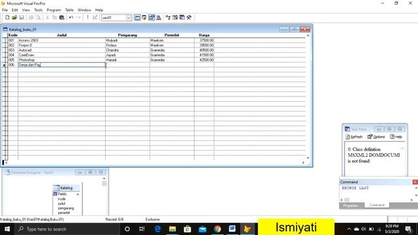This screenshot has width=418, height=235.
Task: Select the 37500.00 price cell
Action: point(204,40)
